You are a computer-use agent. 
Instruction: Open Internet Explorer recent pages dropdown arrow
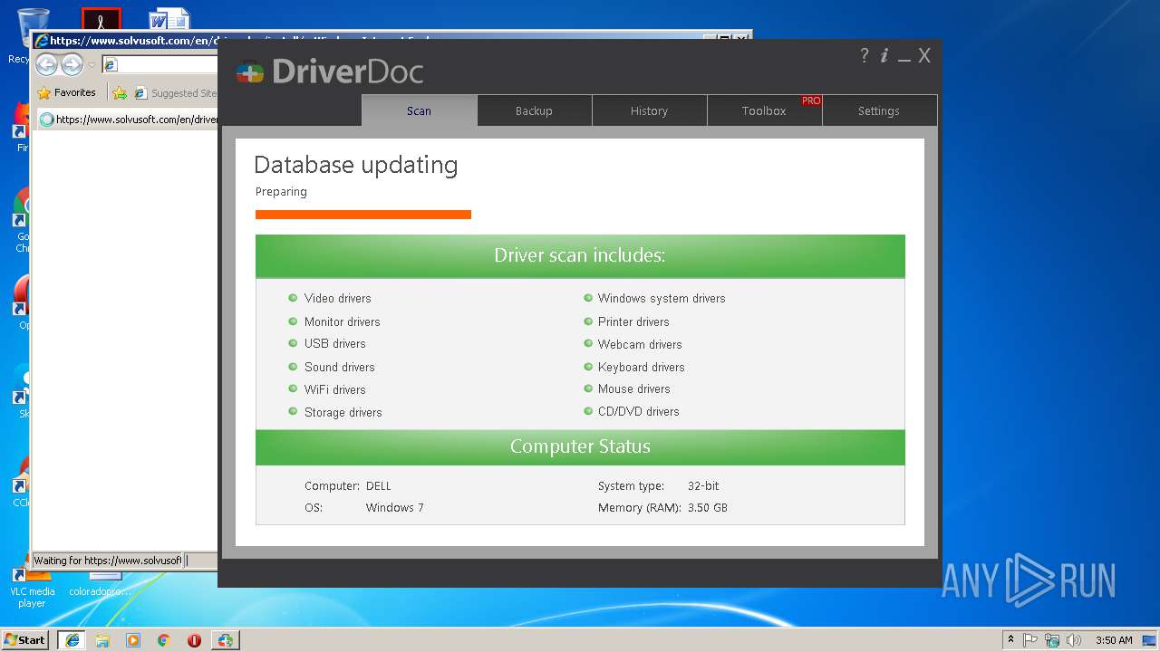[x=92, y=65]
